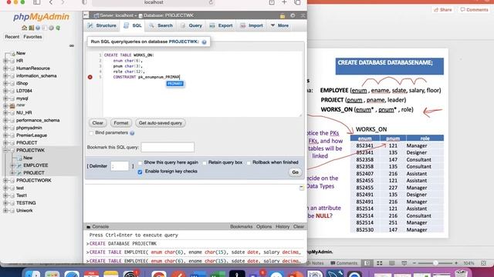This screenshot has width=494, height=277.
Task: Click the log out icon beside home
Action: (x=31, y=28)
